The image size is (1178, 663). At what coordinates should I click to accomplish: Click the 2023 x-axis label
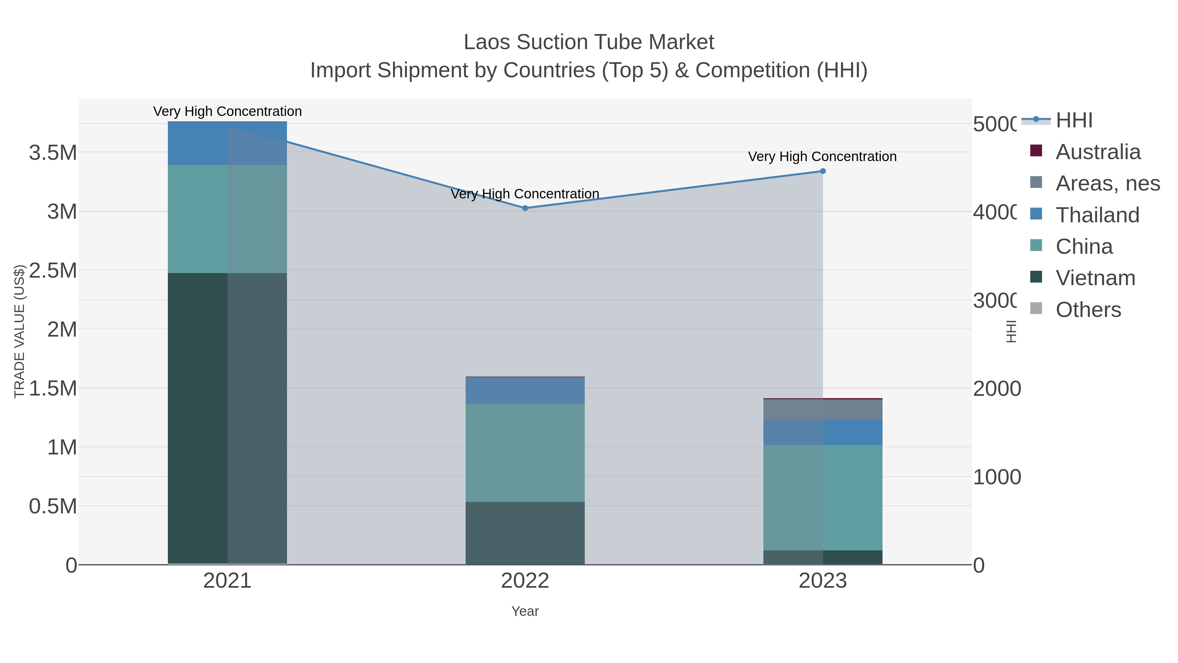823,581
